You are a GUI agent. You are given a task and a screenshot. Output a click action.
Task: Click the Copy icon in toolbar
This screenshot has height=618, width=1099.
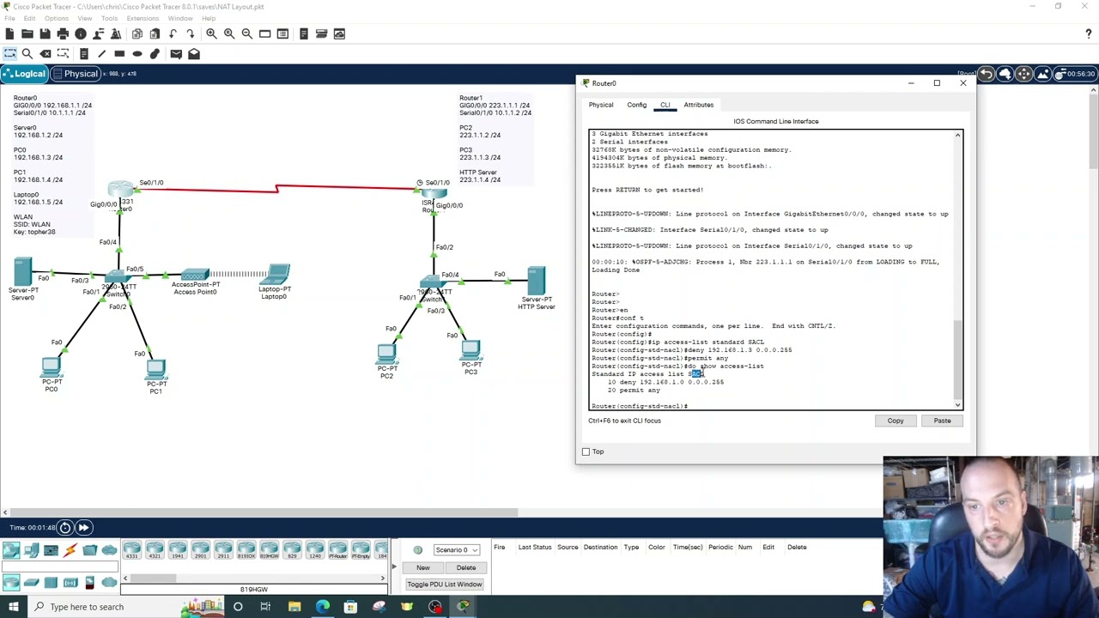(137, 33)
